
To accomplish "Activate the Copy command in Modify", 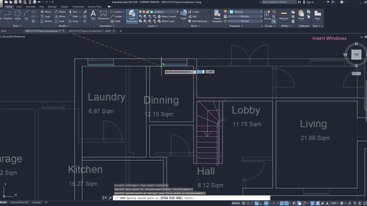I will 45,17.
